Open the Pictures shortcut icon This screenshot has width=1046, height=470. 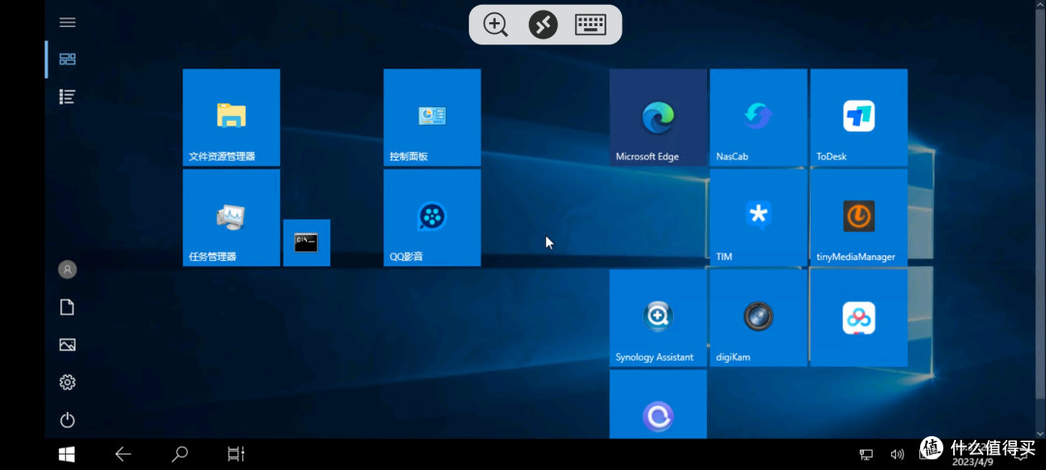coord(68,345)
